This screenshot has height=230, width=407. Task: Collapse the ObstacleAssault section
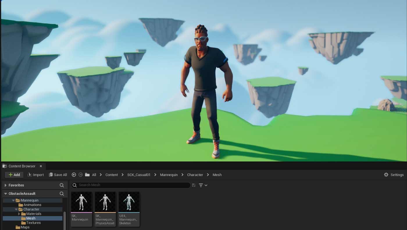tap(5, 194)
